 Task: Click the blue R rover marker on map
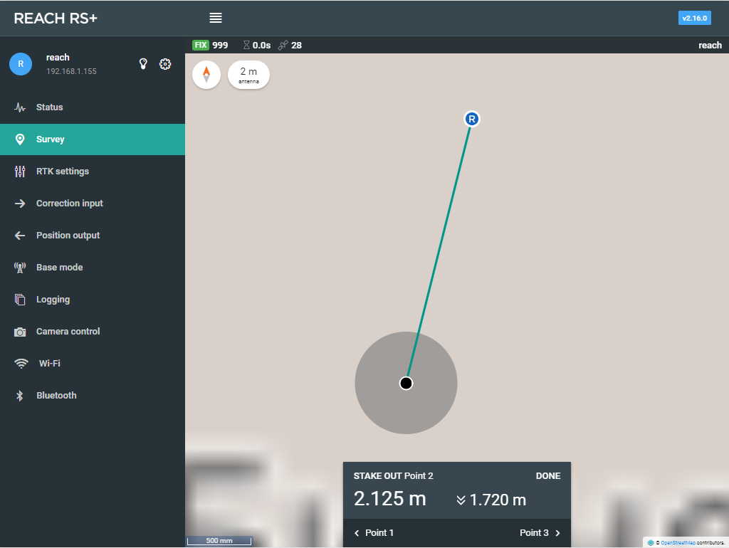(472, 119)
